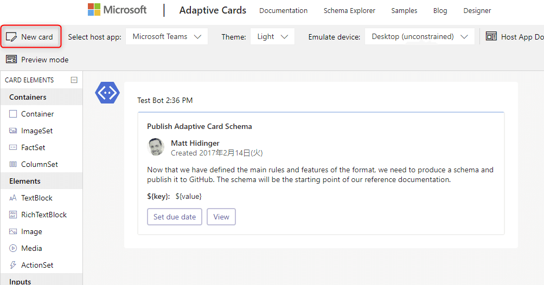Select the Image element icon
The image size is (544, 285).
pyautogui.click(x=13, y=231)
